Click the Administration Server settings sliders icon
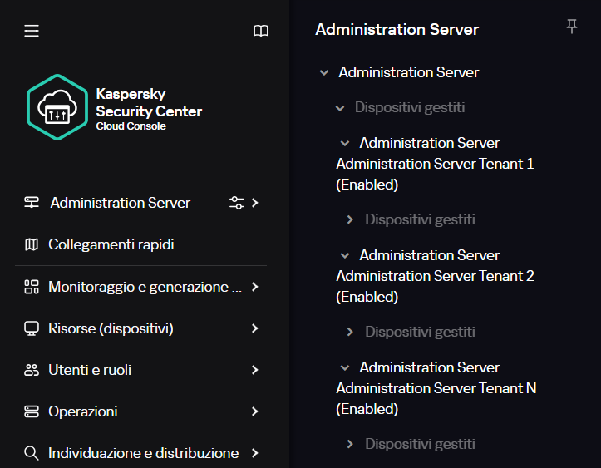This screenshot has width=601, height=468. pos(236,203)
